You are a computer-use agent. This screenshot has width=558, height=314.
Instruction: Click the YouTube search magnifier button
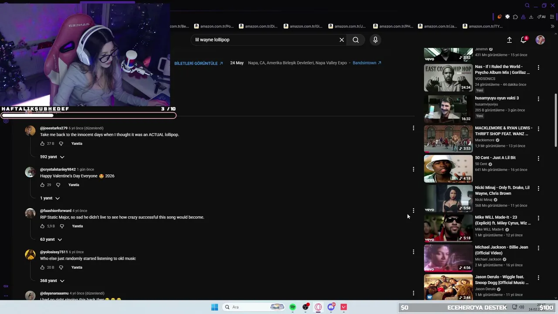click(356, 40)
